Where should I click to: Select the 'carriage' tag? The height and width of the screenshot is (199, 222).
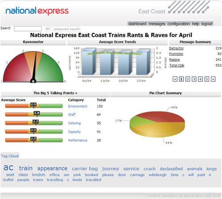point(137,175)
